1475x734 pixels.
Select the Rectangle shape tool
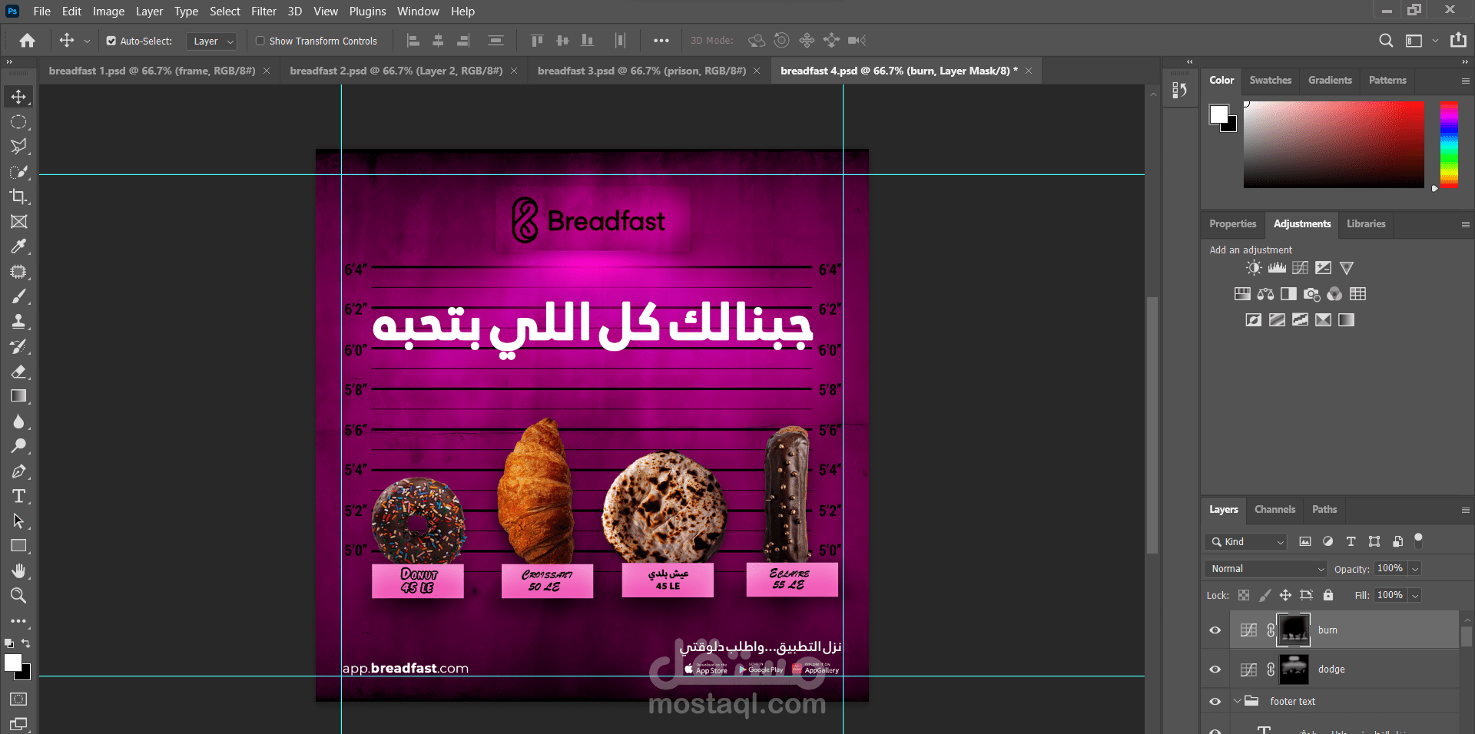tap(18, 546)
